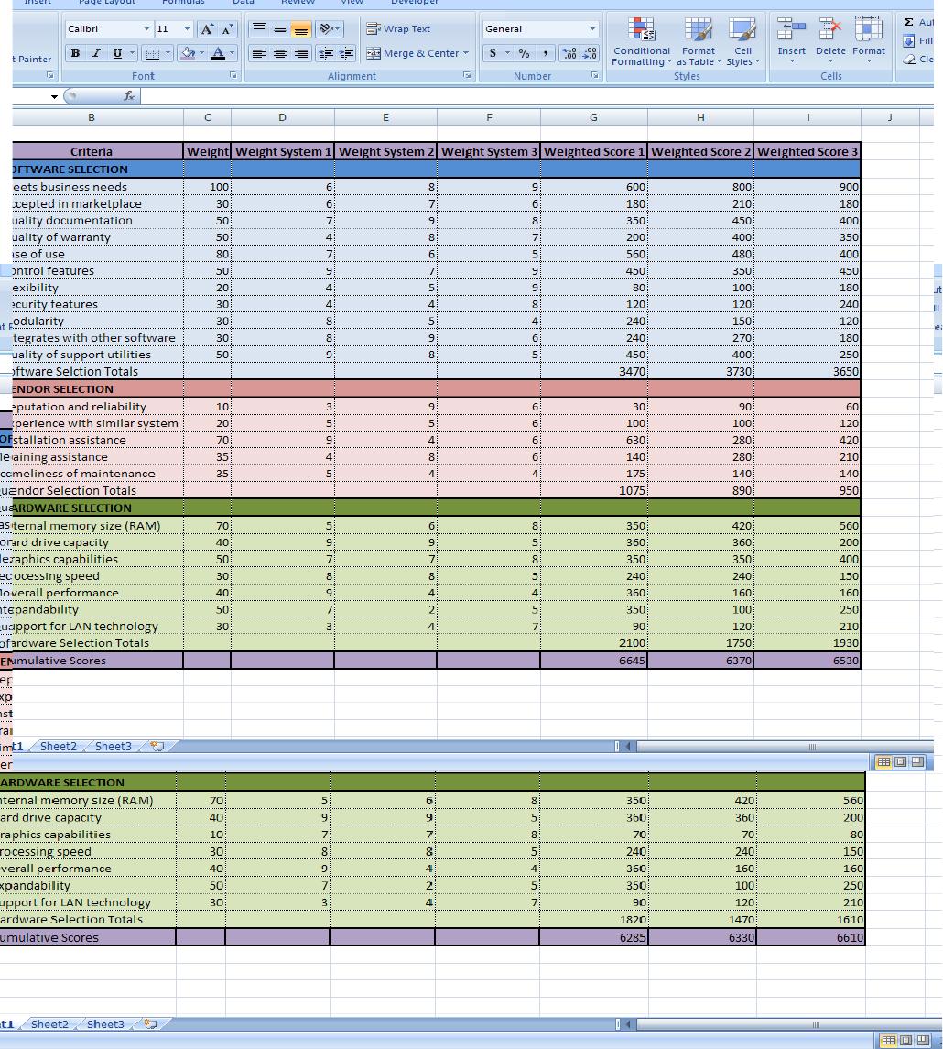Click the Format Painter button

(x=33, y=59)
